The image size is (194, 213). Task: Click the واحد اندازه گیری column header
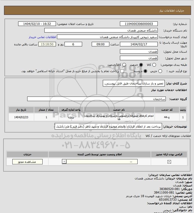point(71,110)
